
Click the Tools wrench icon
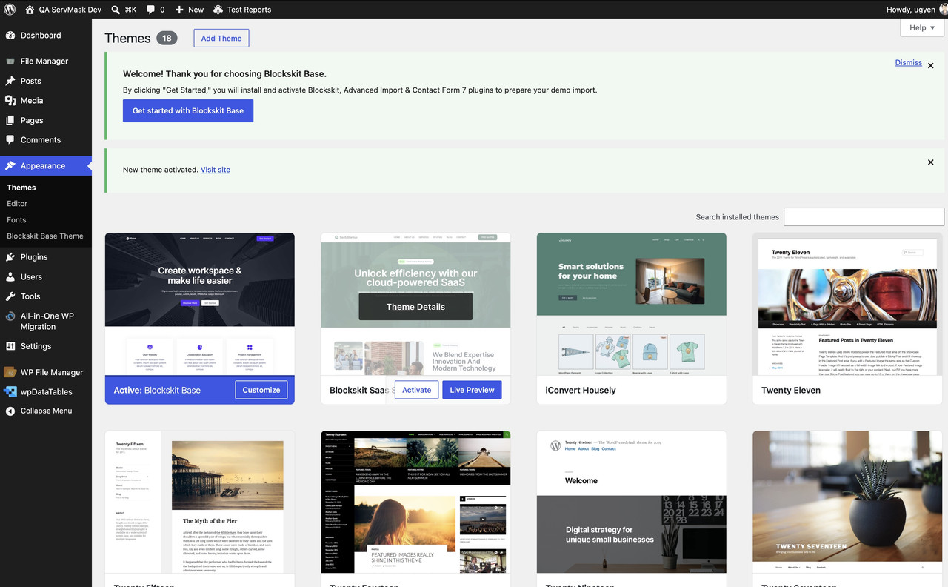[10, 296]
